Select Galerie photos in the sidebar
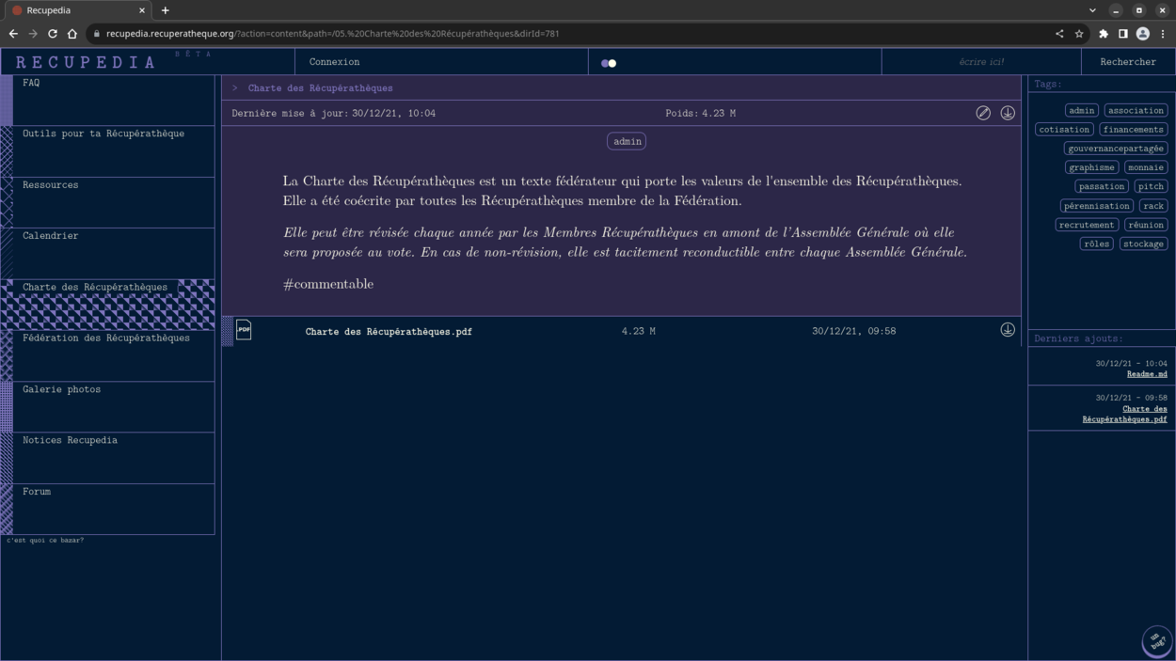The height and width of the screenshot is (661, 1176). (x=62, y=389)
